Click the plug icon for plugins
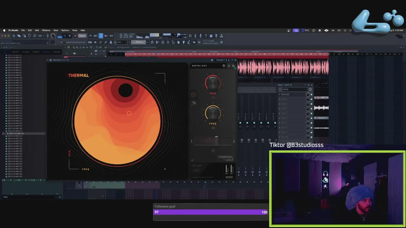406x228 pixels. [184, 42]
